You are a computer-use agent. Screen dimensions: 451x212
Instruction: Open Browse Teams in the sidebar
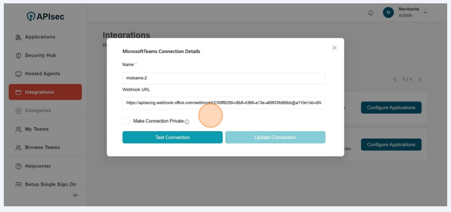pyautogui.click(x=42, y=147)
